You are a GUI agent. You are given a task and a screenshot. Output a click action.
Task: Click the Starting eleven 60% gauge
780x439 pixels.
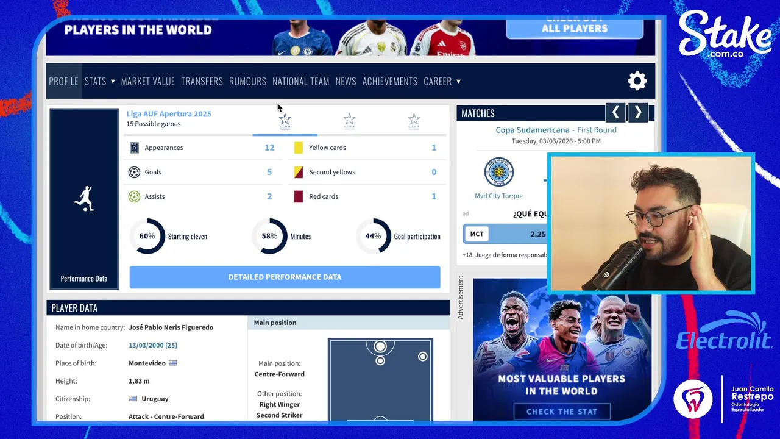tap(147, 236)
